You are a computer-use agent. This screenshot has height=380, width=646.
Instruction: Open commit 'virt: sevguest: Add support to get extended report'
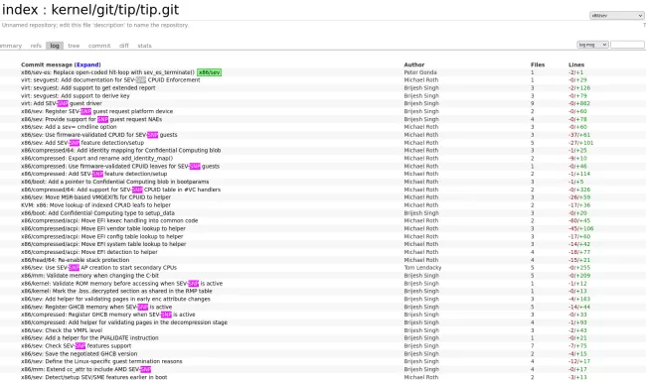click(x=88, y=88)
